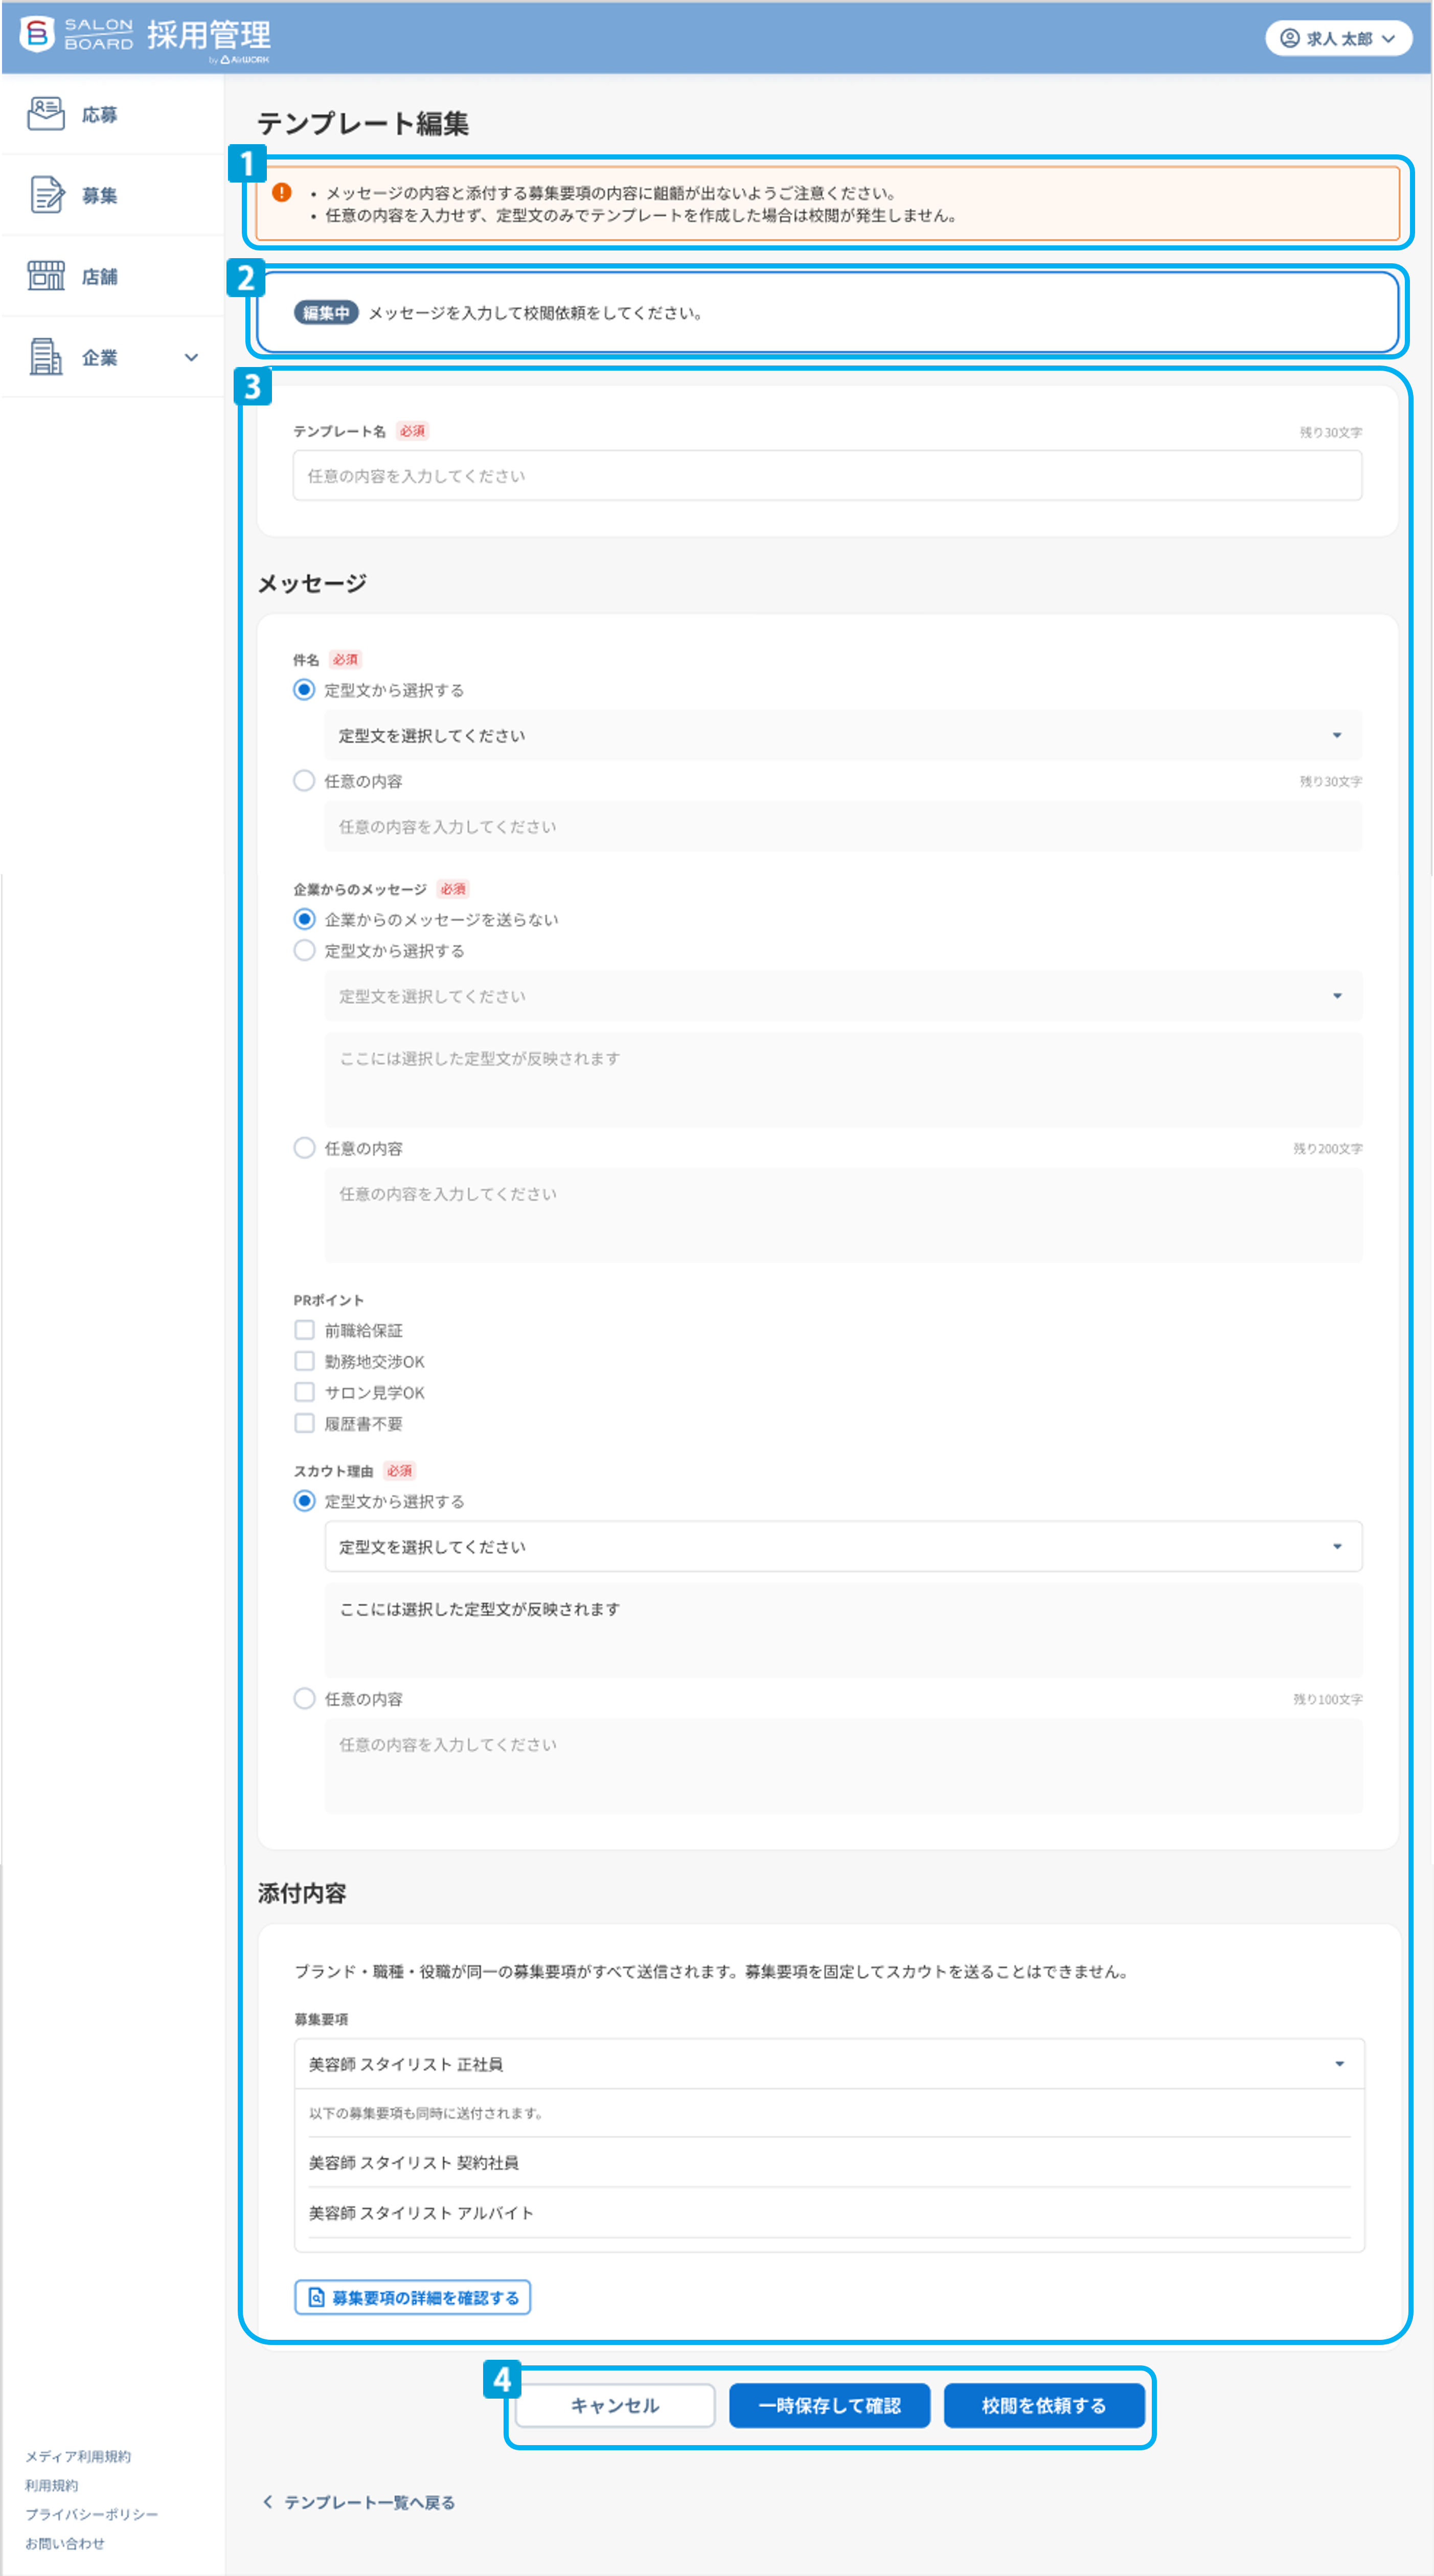Screen dimensions: 1434x2576
Task: Click the back chevron beside テンプレート一覧へ戻る
Action: pyautogui.click(x=267, y=2502)
